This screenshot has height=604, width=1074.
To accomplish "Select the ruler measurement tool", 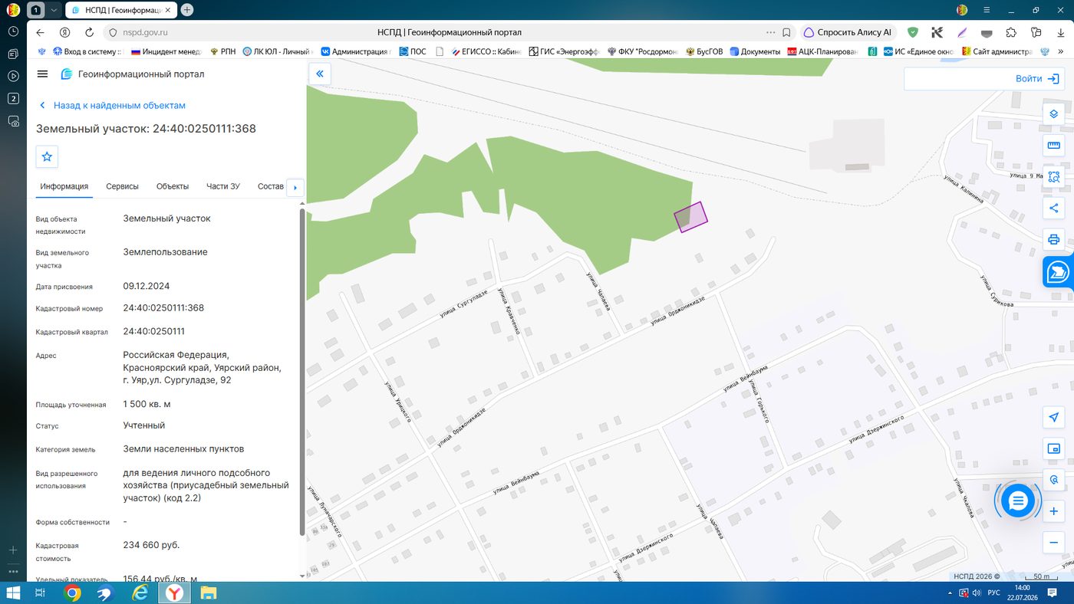I will (x=1053, y=146).
